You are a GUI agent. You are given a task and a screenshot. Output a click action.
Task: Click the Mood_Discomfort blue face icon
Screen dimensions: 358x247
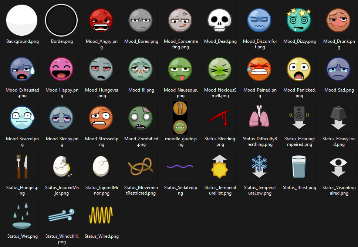[x=259, y=20]
